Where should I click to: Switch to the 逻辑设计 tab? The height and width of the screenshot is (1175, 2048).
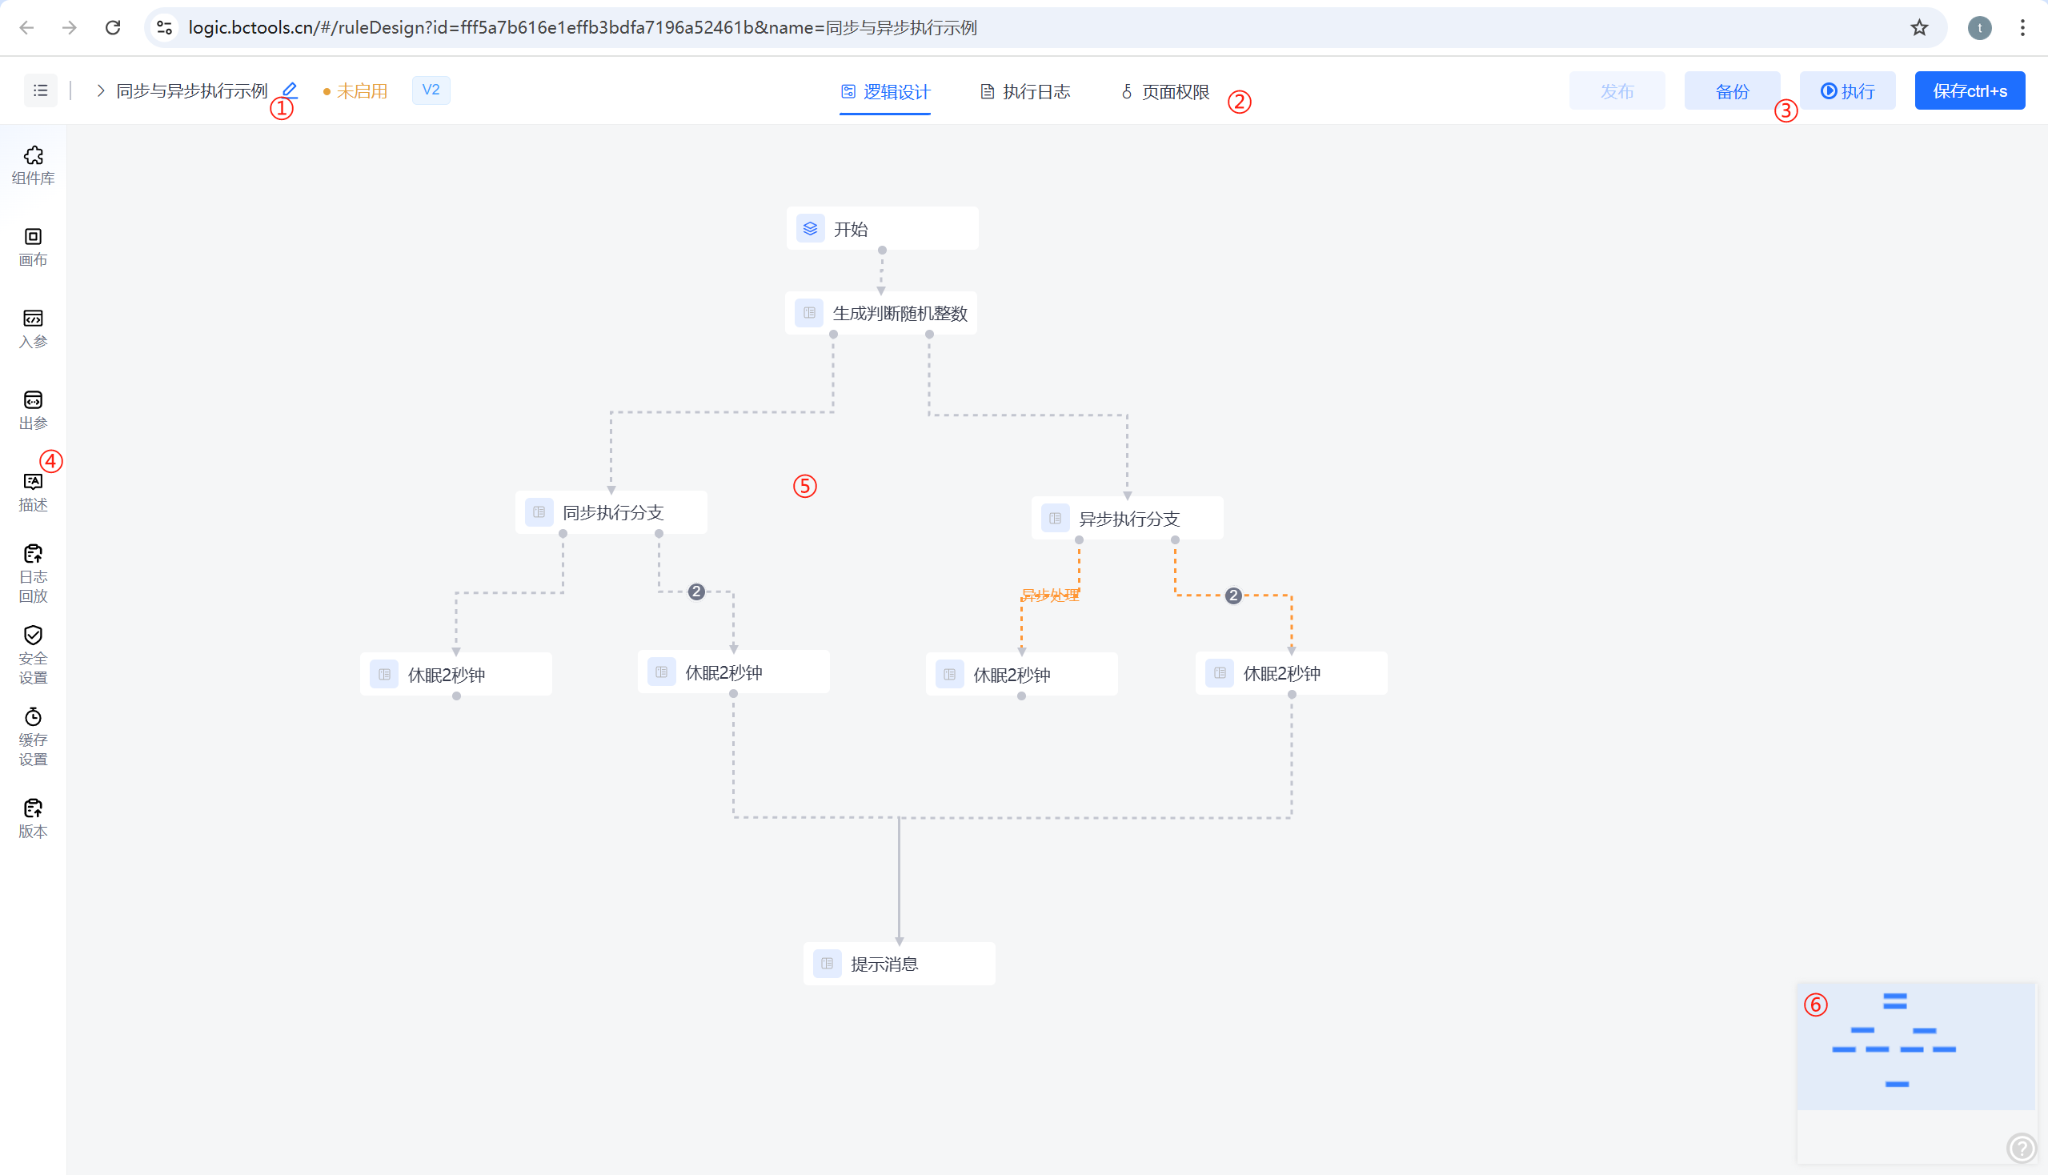click(x=885, y=92)
